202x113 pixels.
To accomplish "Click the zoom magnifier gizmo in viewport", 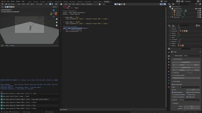I will pyautogui.click(x=57, y=19).
